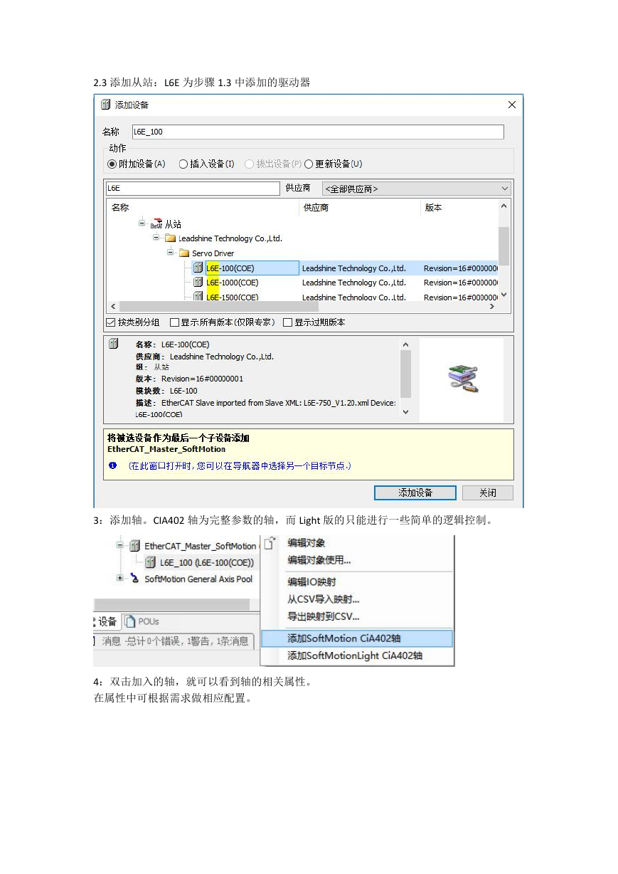
Task: Click the EtherCAT 从站 icon
Action: click(156, 223)
